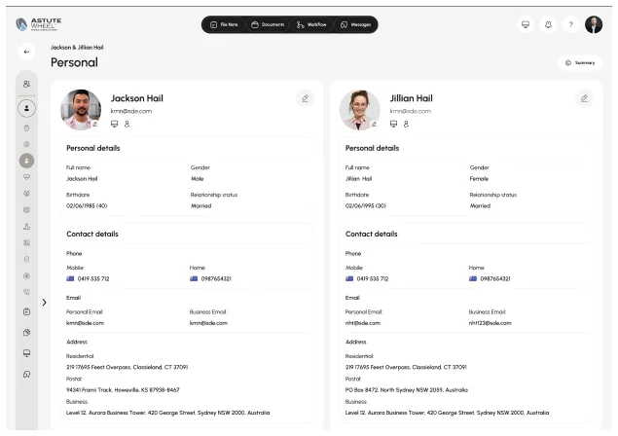
Task: Click the gender value 'Male'
Action: tap(197, 178)
